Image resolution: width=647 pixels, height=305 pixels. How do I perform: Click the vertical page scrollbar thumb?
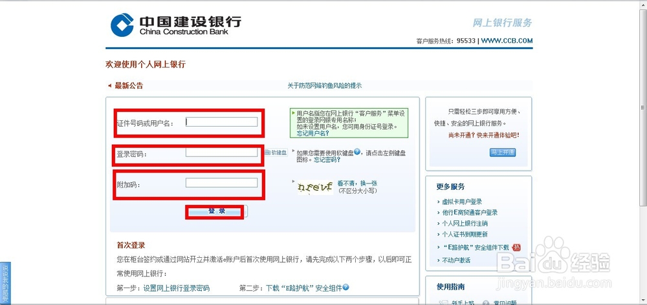(643, 107)
